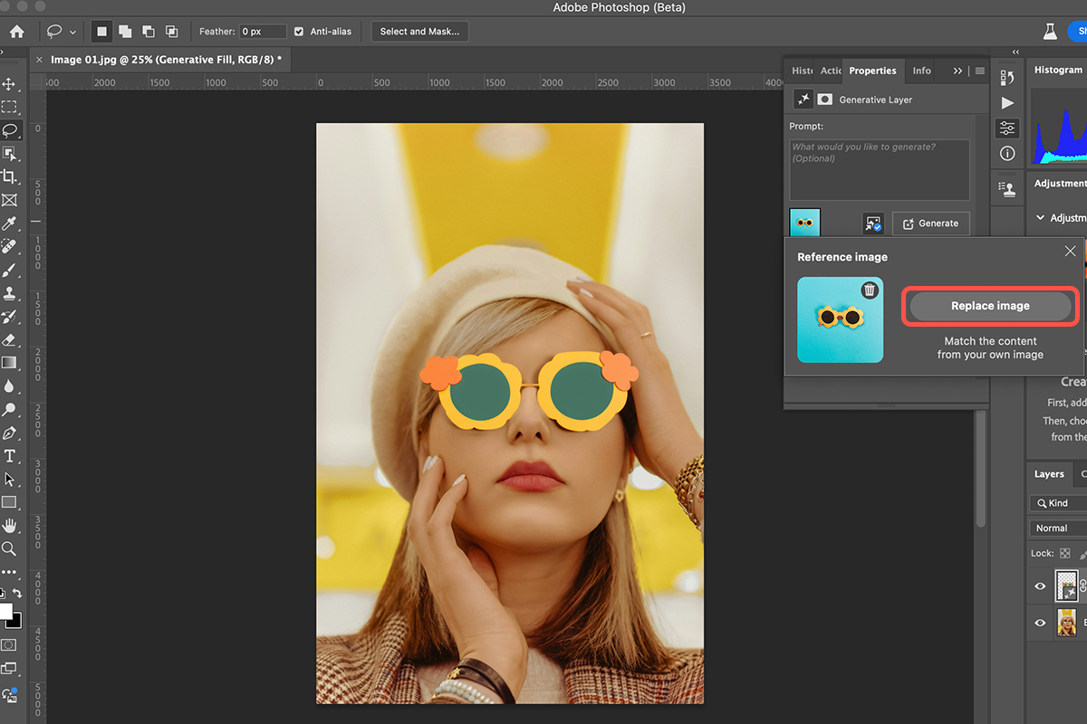Hide the Generative Fill layer
The width and height of the screenshot is (1087, 724).
[1040, 586]
